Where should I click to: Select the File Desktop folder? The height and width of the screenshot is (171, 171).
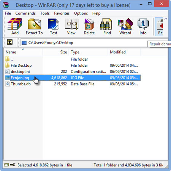73,65
